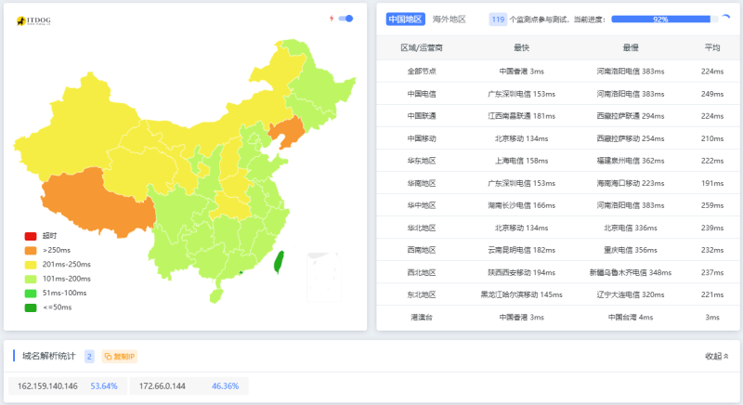
Task: Click the 224ms average in 全部节点 row
Action: (x=712, y=72)
